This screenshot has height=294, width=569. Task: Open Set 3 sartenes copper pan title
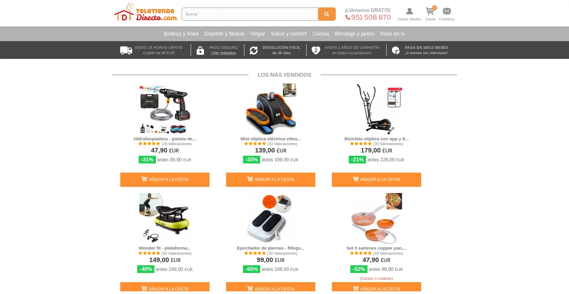pyautogui.click(x=376, y=248)
